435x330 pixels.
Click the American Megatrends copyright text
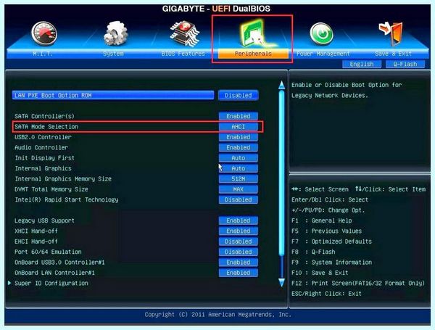(x=217, y=315)
